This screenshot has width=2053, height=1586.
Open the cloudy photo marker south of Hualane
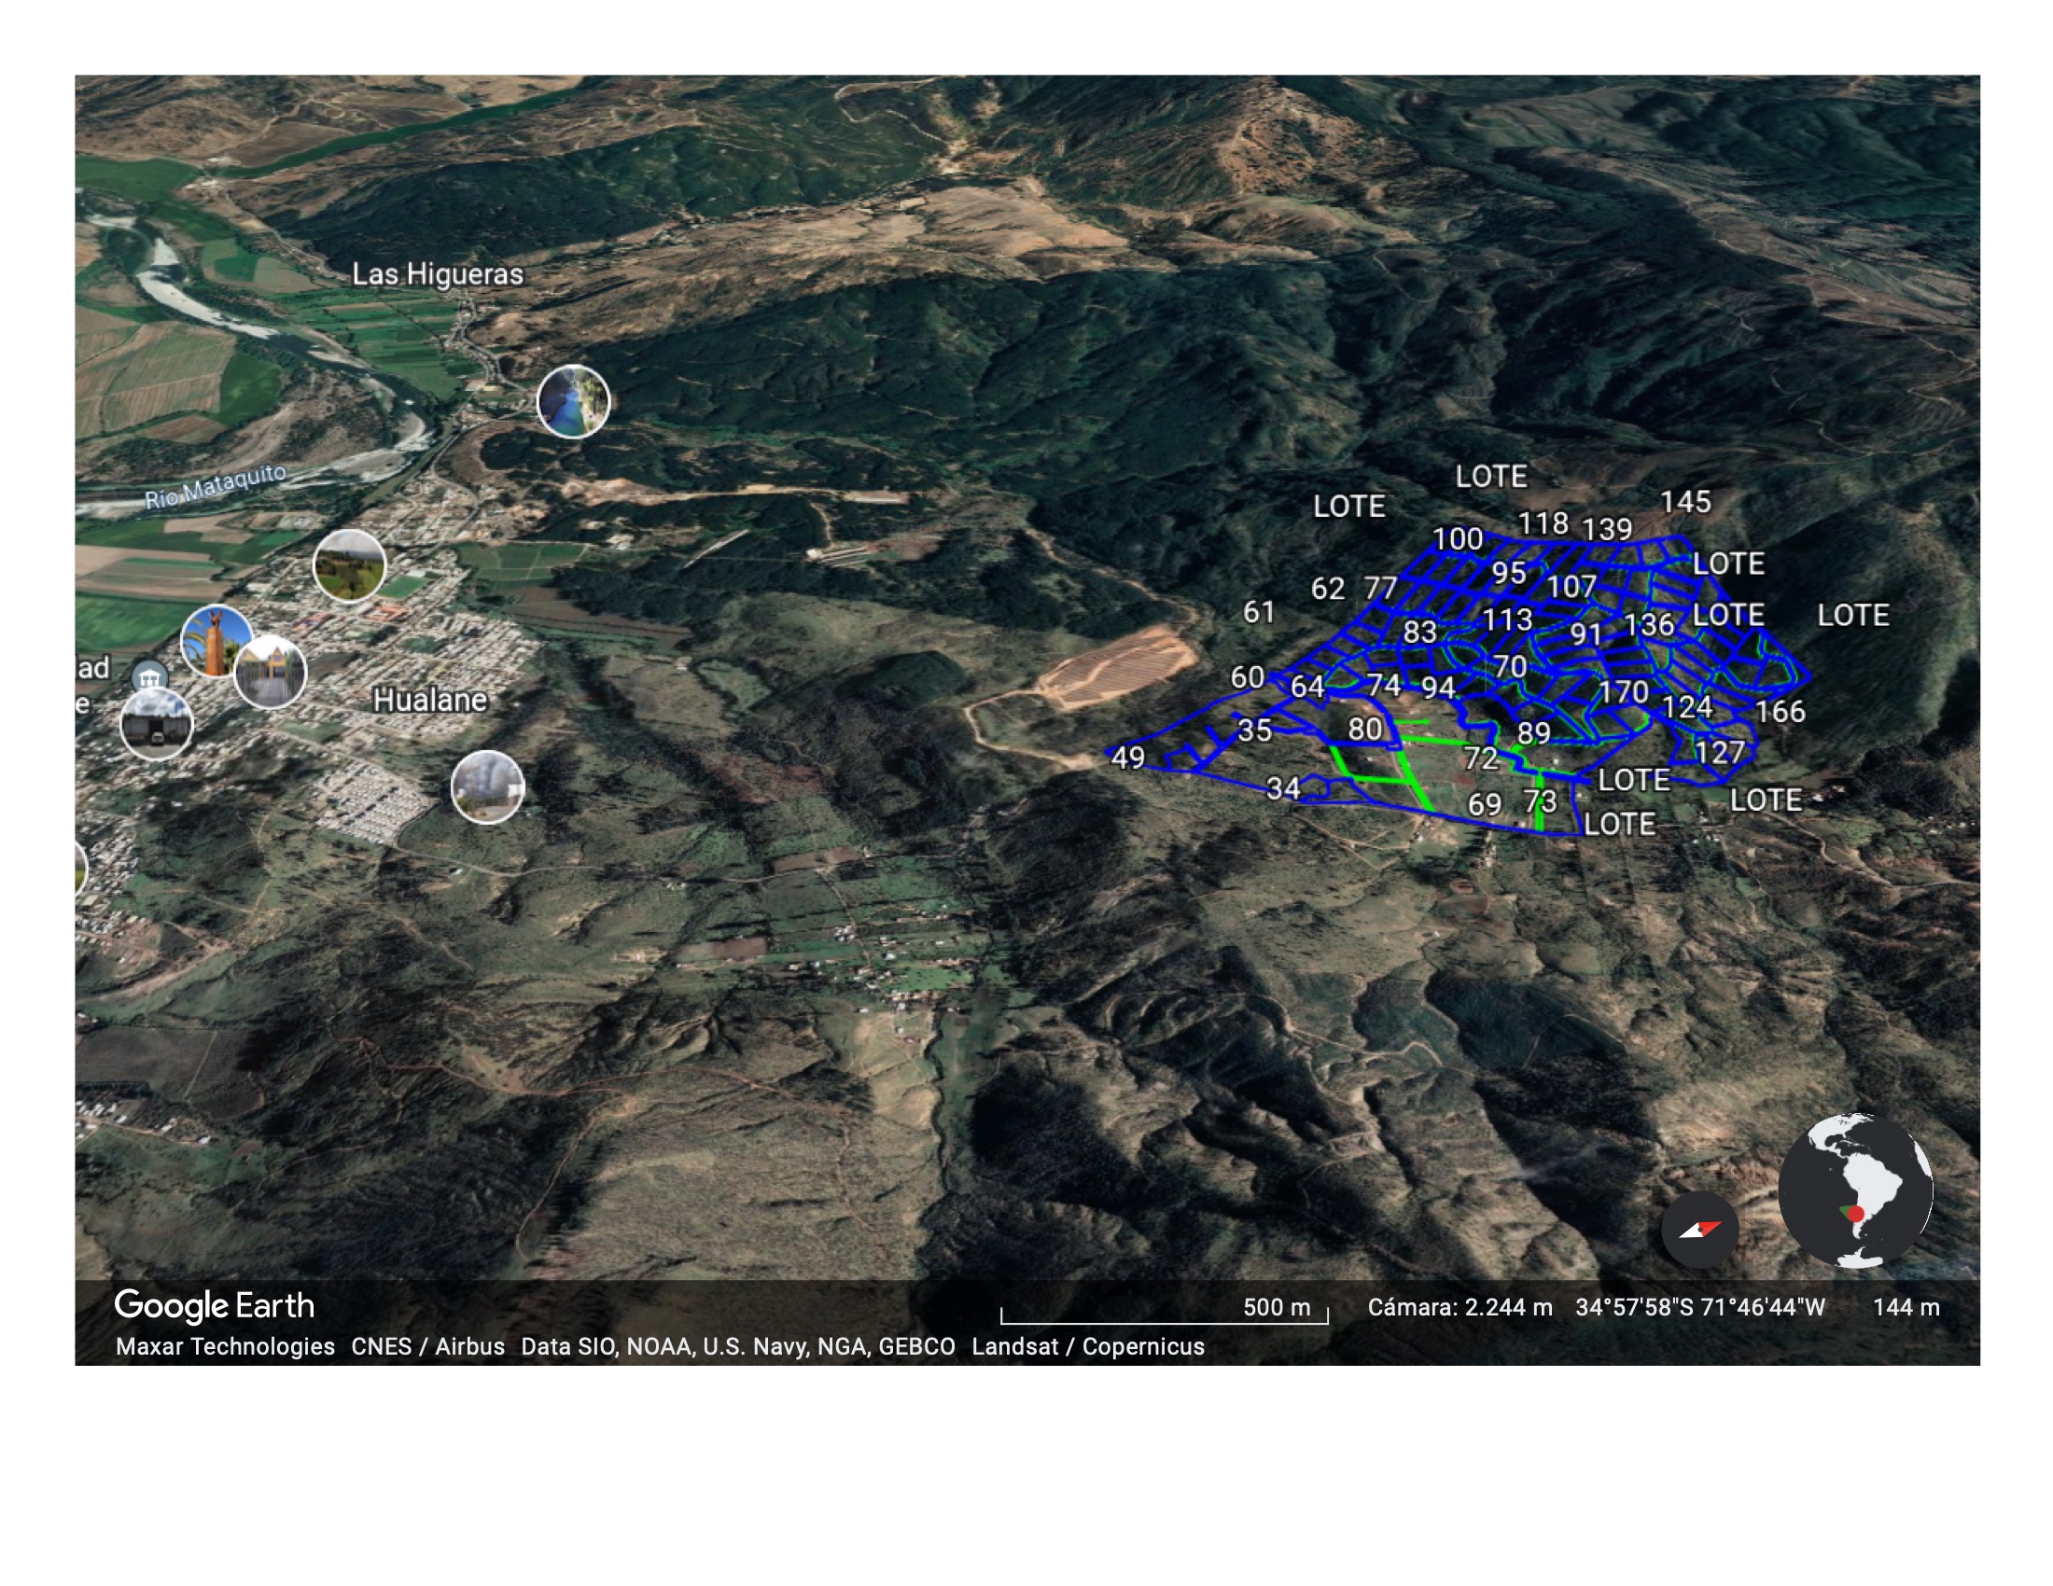pyautogui.click(x=487, y=787)
